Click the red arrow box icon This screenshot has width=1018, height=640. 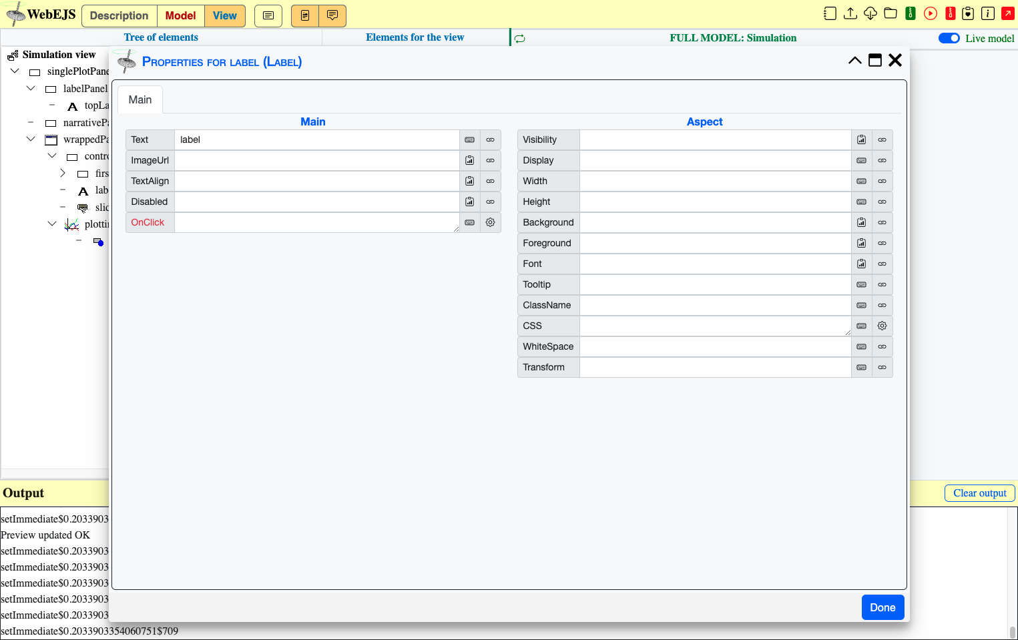[x=1008, y=13]
